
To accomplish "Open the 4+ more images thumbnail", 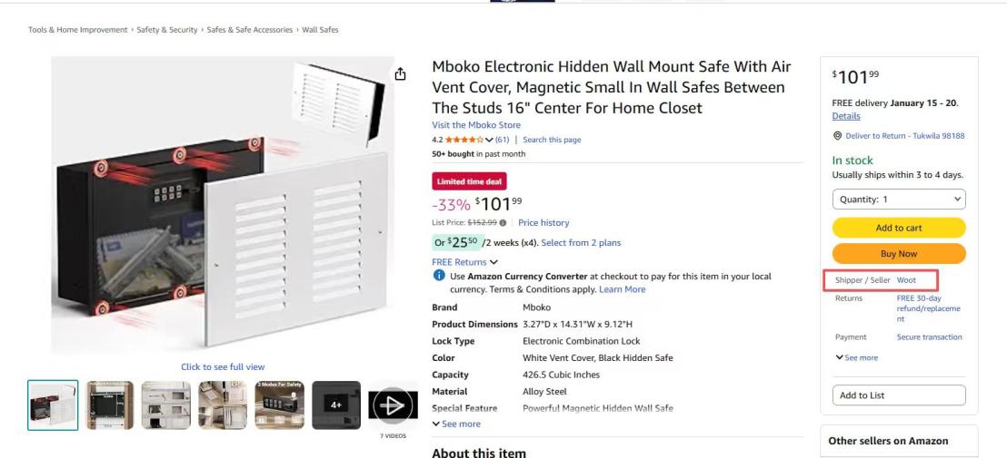I will [x=336, y=404].
